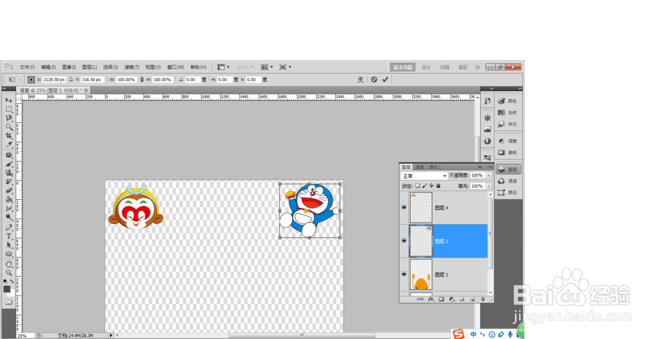Select the Ellipse shape tool
The width and height of the screenshot is (668, 339).
click(x=9, y=254)
